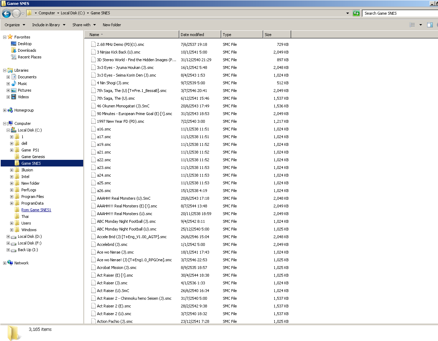Collapse the Local Disk (C:) node

click(x=8, y=130)
